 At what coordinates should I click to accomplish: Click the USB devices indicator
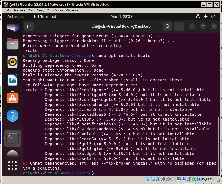pyautogui.click(x=168, y=179)
